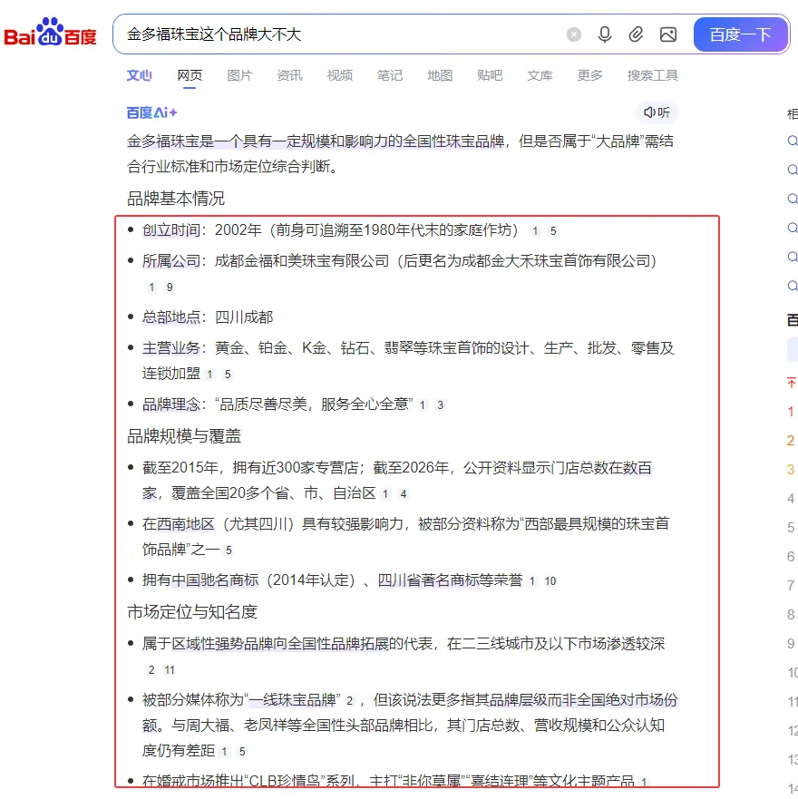
Task: Click the 百度一下 search button
Action: [x=741, y=34]
